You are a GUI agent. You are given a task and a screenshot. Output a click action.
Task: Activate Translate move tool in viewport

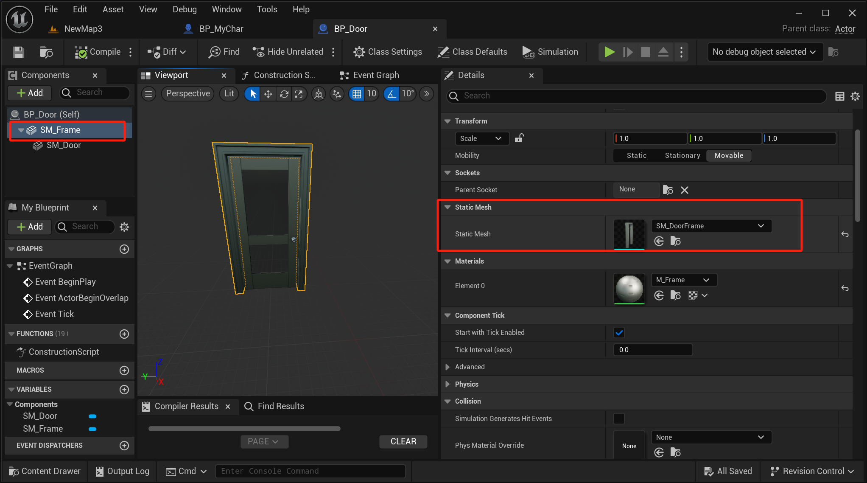click(268, 94)
